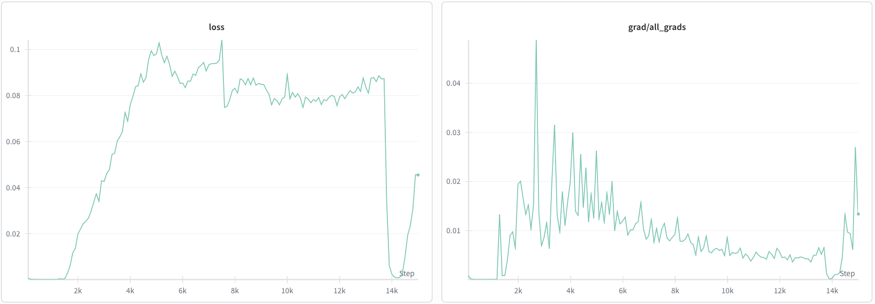
Task: Click the 2k x-axis tick on the loss chart
Action: [x=78, y=291]
